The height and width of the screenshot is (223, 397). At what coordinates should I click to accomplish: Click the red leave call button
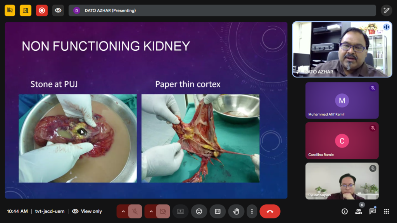(x=270, y=211)
